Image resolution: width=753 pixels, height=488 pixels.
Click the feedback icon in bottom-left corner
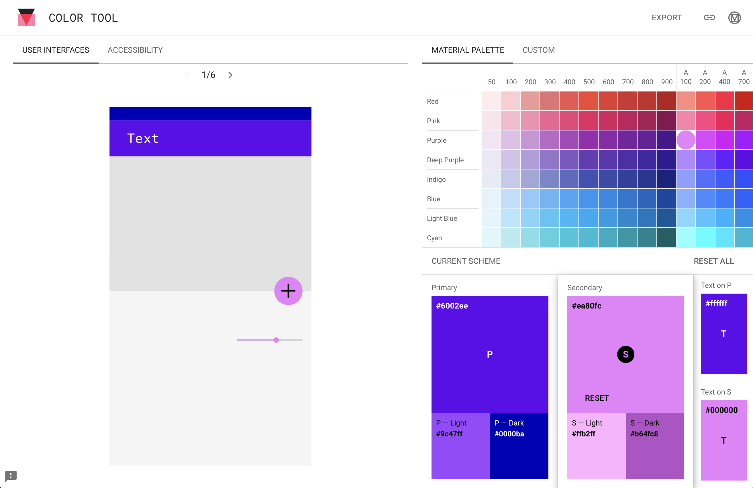pyautogui.click(x=11, y=475)
